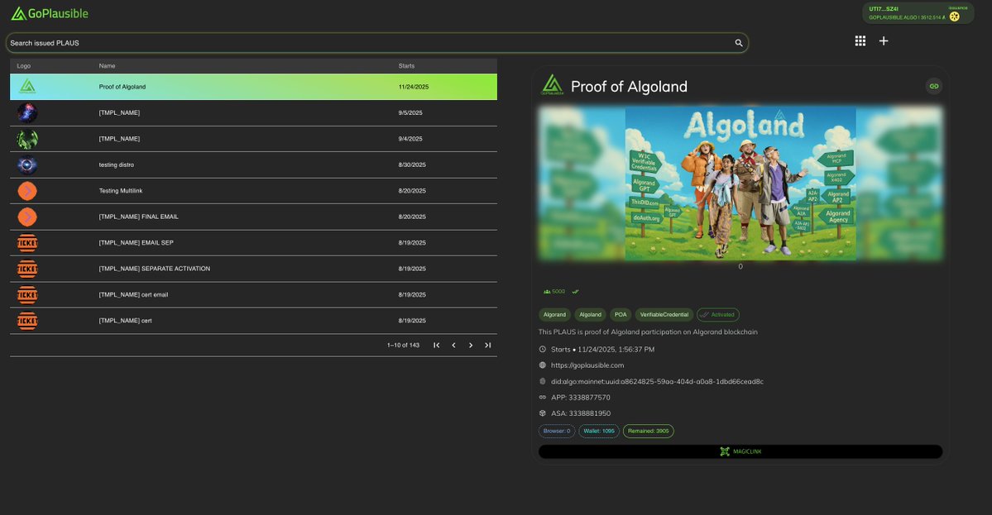Click the 1–10 of 143 pagination label
Screen dimensions: 992x515
point(403,345)
